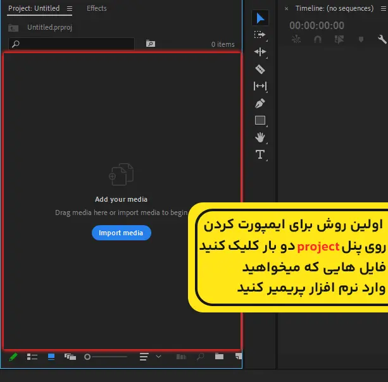Select the Slip tool
Screen dimensions: 388x382
pyautogui.click(x=260, y=86)
